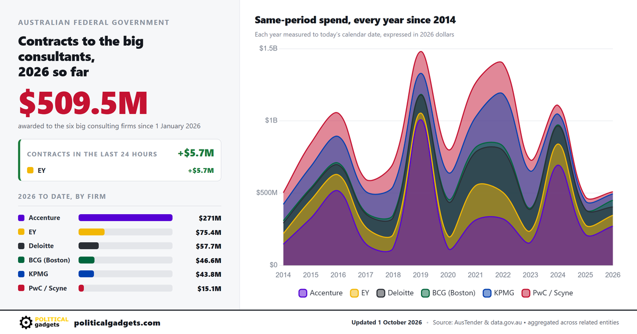
Task: Click the $271M Accenture amount
Action: point(210,218)
